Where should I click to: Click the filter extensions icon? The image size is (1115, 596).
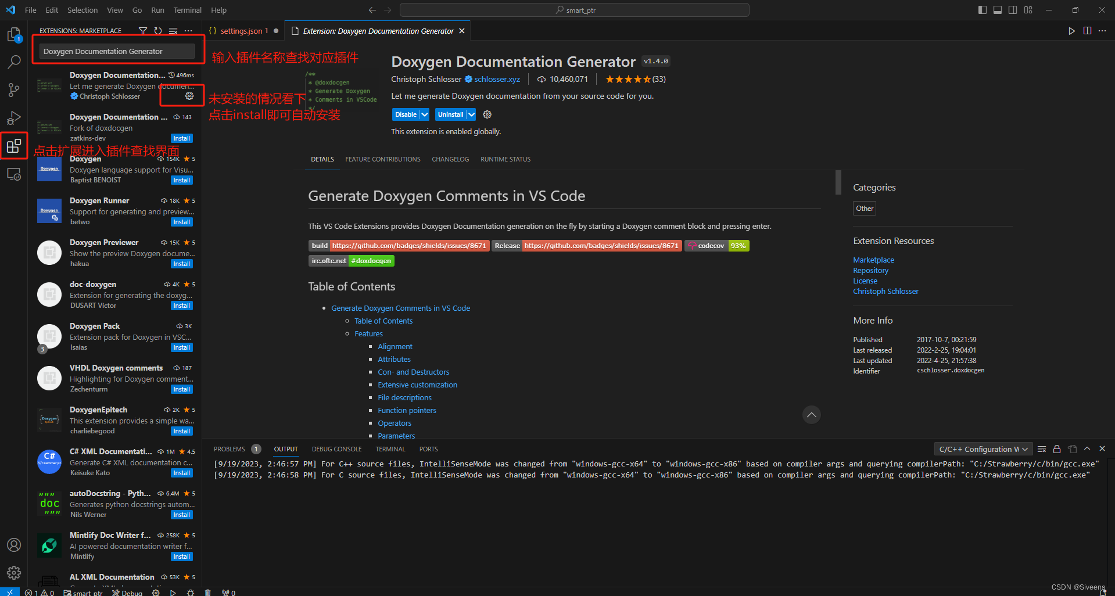[x=143, y=31]
